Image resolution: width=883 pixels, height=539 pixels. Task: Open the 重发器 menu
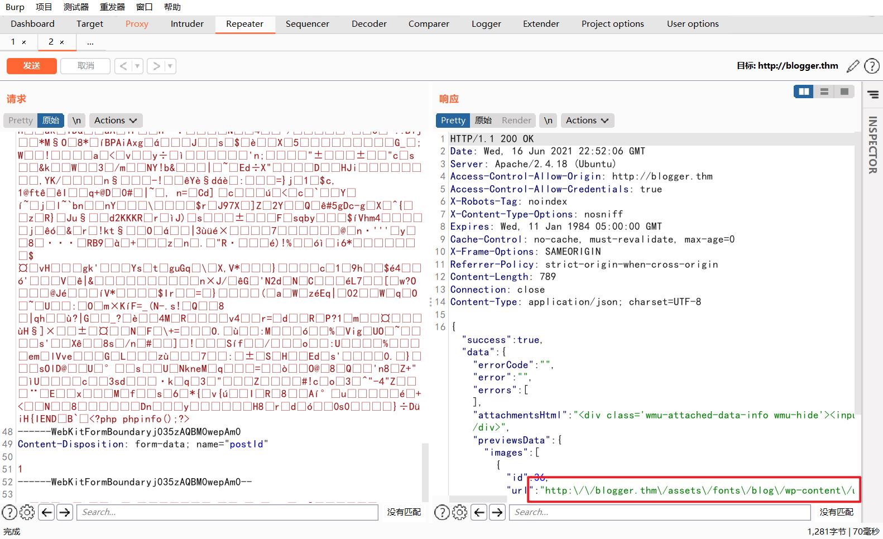click(x=112, y=7)
